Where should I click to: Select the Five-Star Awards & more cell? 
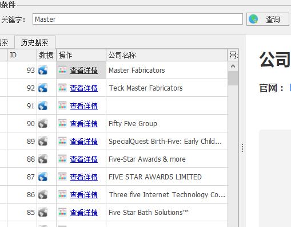(x=166, y=159)
